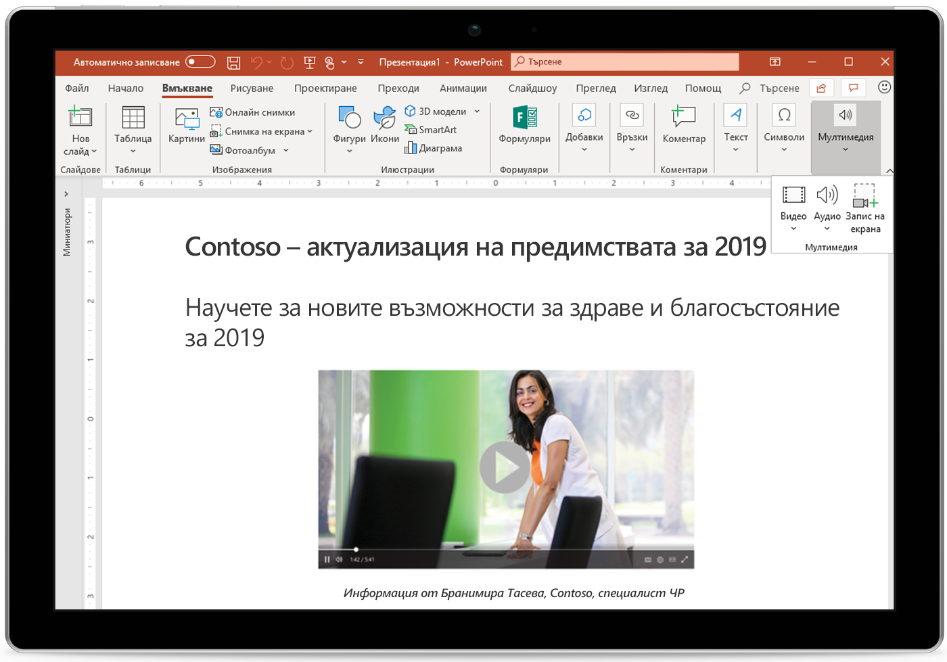This screenshot has width=947, height=662.
Task: Click the Диаграма button
Action: point(433,148)
